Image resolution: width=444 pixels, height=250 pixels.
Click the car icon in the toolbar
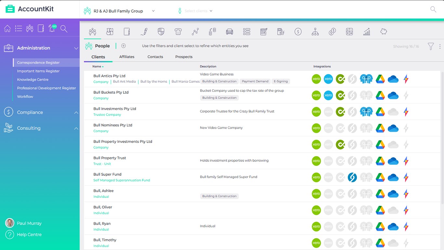click(229, 32)
